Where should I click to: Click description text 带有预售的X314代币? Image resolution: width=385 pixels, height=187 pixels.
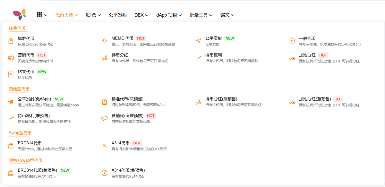coord(128,176)
